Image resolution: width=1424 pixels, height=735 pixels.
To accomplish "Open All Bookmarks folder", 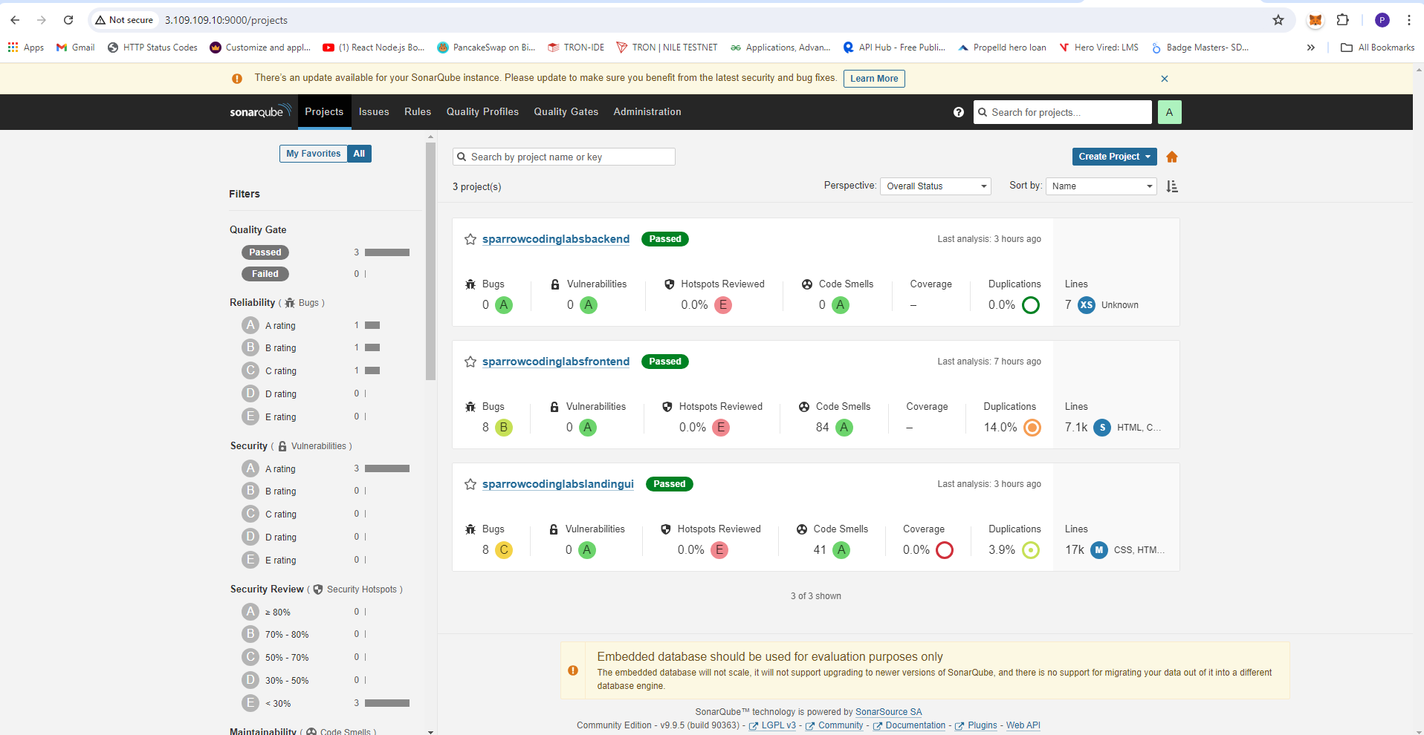I will (1377, 48).
